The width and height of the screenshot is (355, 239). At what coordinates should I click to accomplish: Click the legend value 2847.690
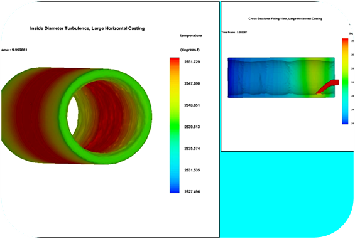coord(192,83)
